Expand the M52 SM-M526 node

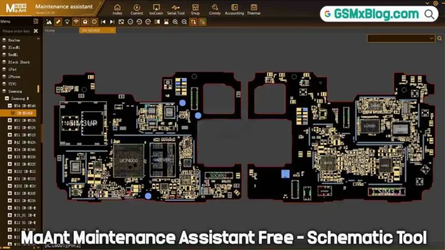[x=10, y=127]
